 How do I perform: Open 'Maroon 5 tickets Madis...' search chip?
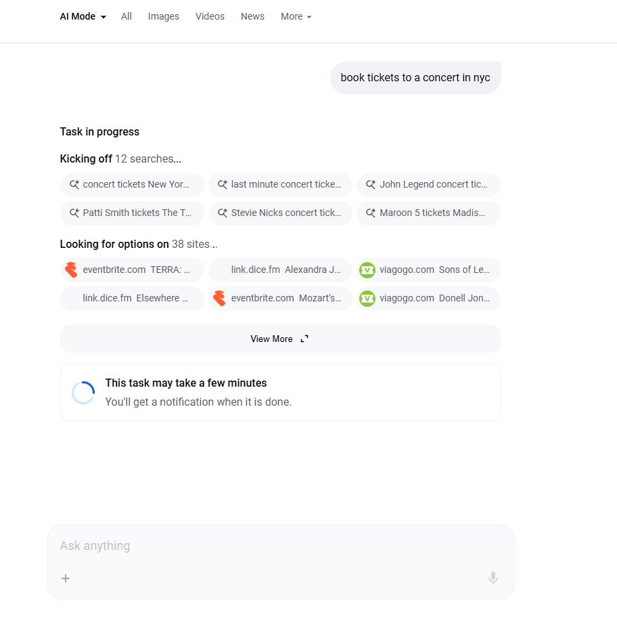[428, 213]
